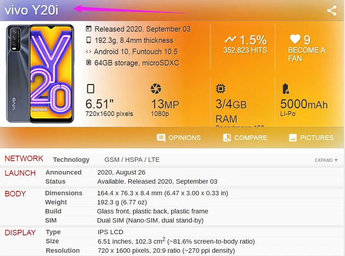
Task: Click the SIM spec label
Action: (51, 220)
